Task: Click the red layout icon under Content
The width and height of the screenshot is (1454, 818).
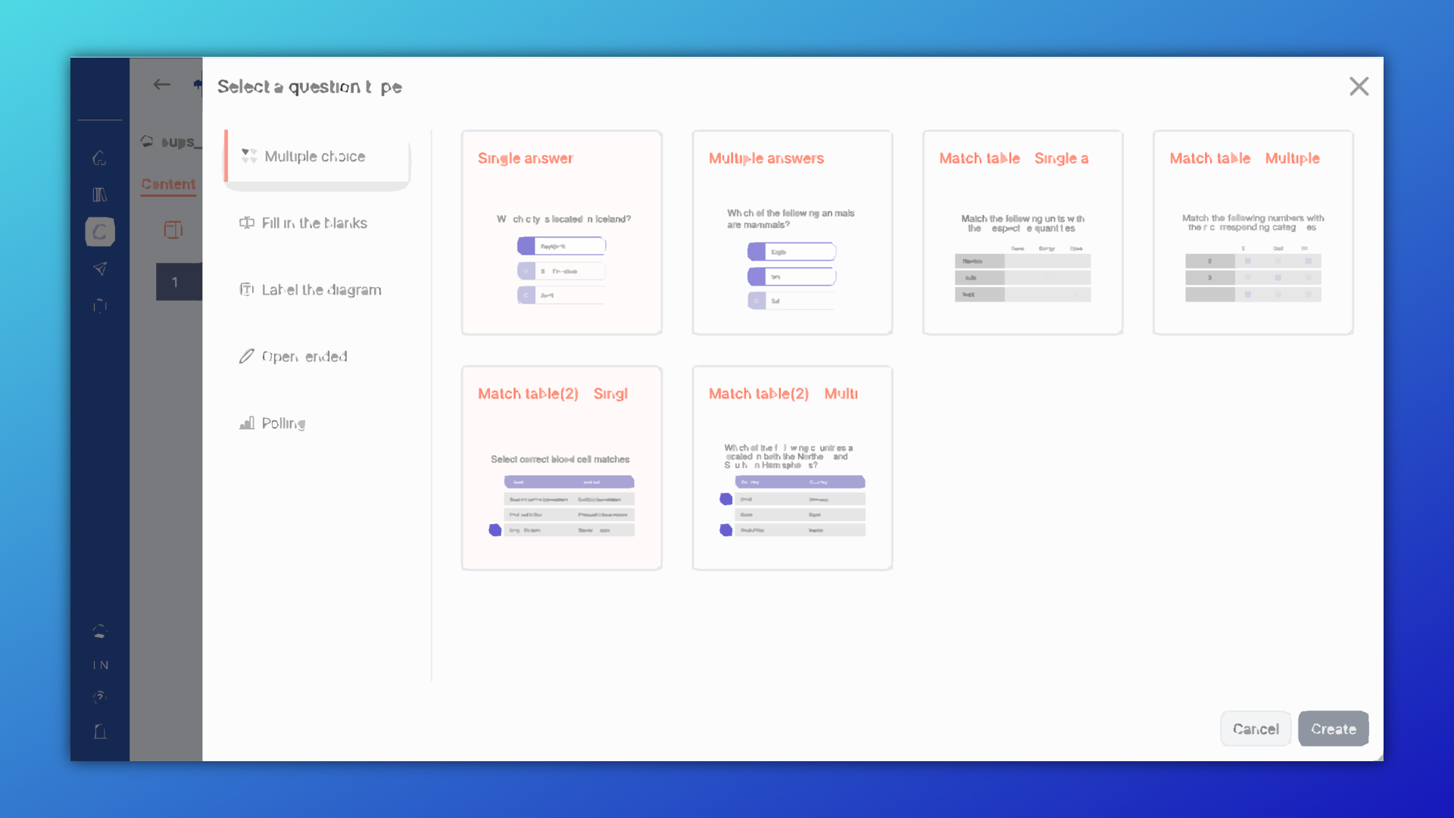Action: pos(173,229)
